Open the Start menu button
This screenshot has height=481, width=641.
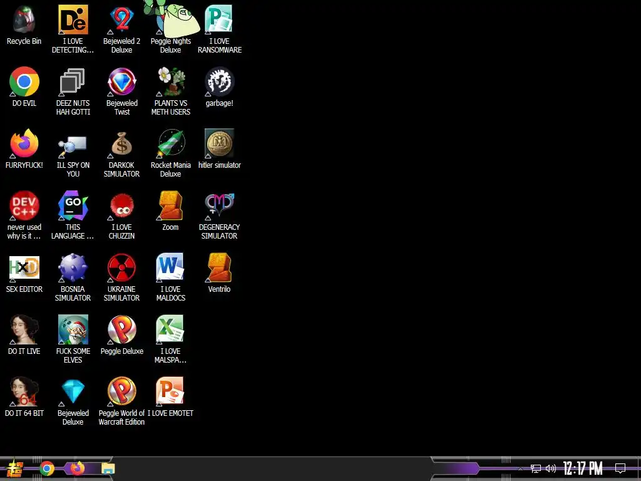click(x=15, y=468)
